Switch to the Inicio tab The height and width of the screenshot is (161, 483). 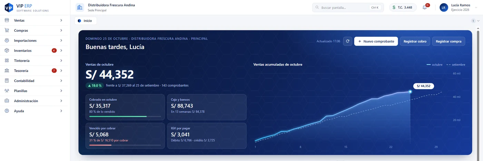point(86,21)
